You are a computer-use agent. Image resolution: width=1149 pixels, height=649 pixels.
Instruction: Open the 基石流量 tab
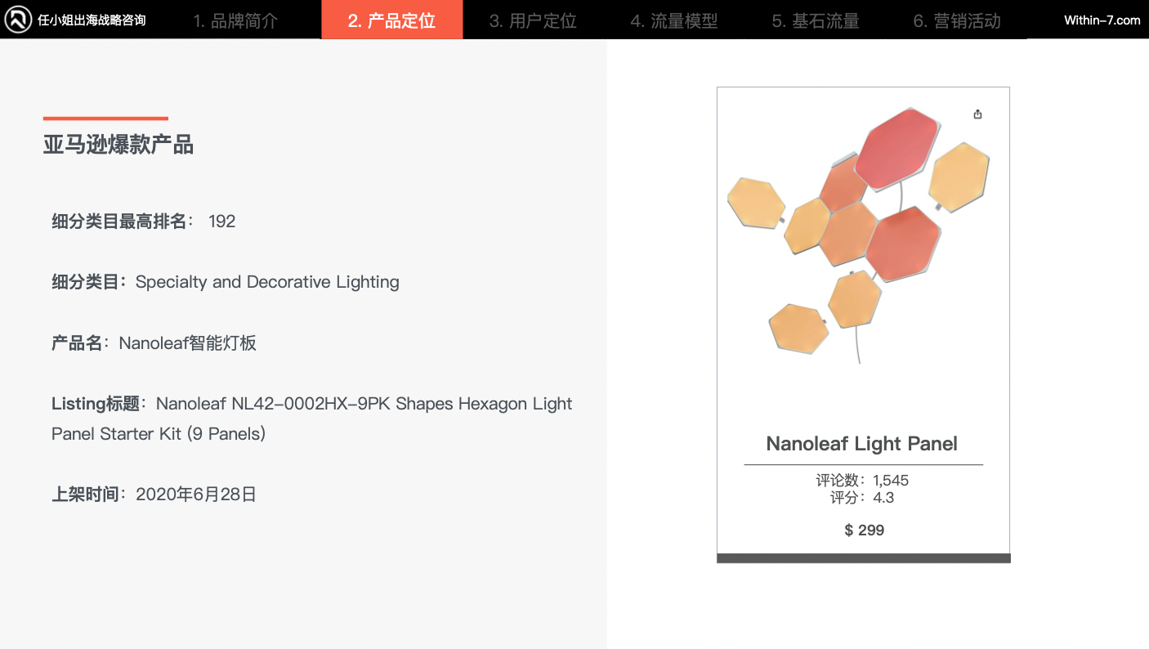click(x=816, y=20)
